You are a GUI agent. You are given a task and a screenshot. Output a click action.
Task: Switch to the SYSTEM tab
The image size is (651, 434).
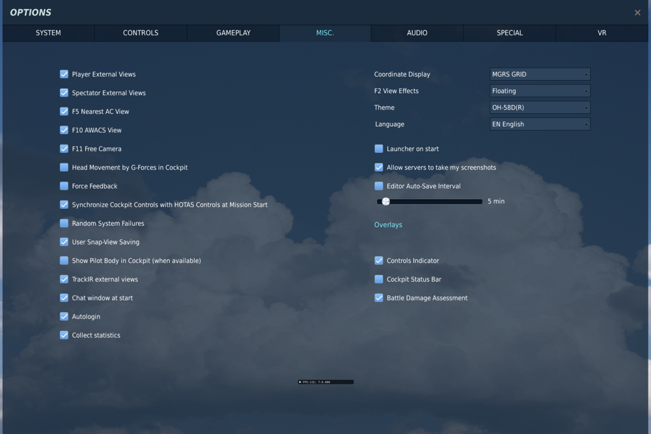tap(48, 33)
